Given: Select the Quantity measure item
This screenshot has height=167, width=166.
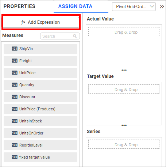Looking at the screenshot, I should (40, 85).
